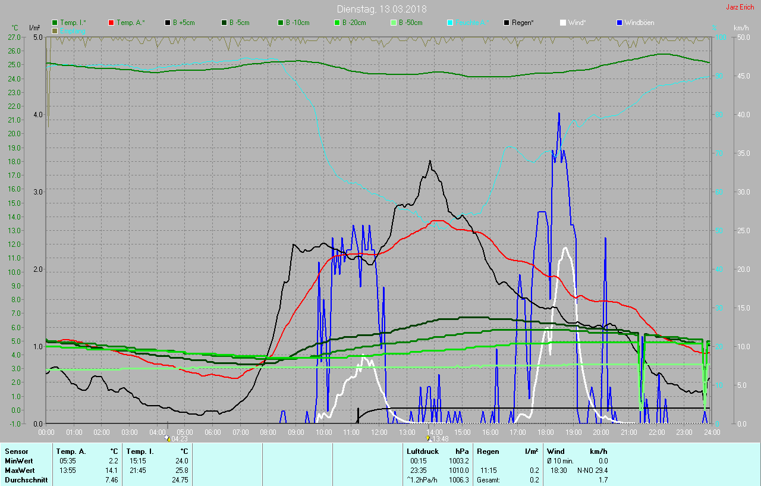Select the Durchschnitt row label
The image size is (761, 486).
point(26,480)
